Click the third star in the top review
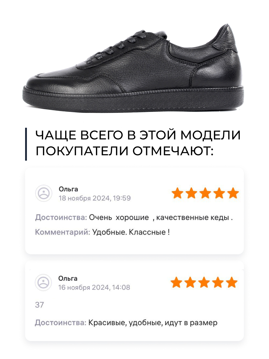 [x=205, y=193]
